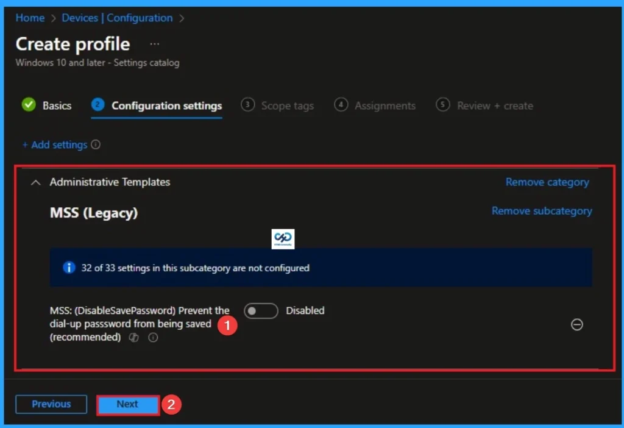Select the Review + create tab
The height and width of the screenshot is (428, 624).
click(x=495, y=105)
